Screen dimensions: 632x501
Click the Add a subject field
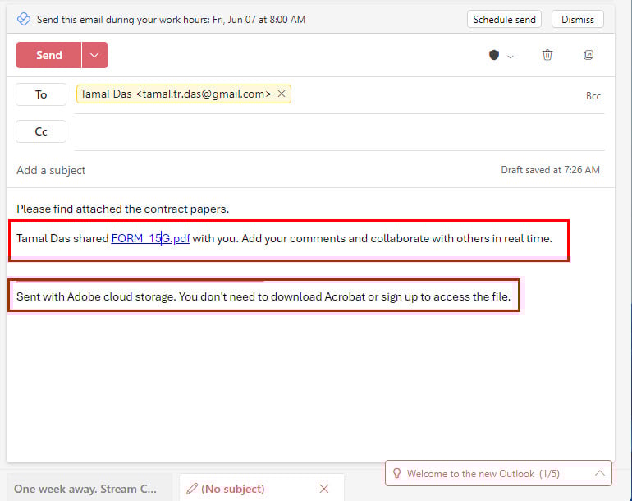pyautogui.click(x=51, y=170)
